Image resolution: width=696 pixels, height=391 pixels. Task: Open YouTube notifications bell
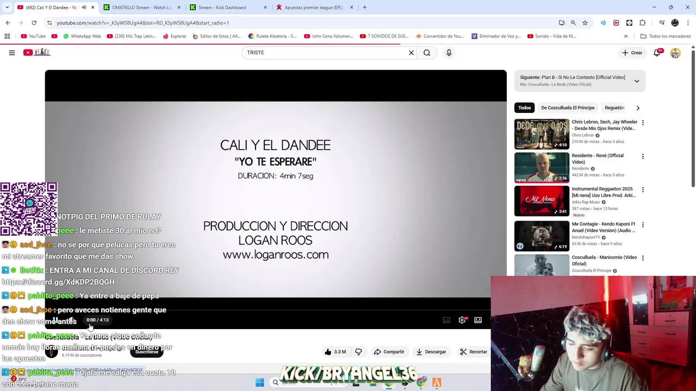pyautogui.click(x=657, y=53)
